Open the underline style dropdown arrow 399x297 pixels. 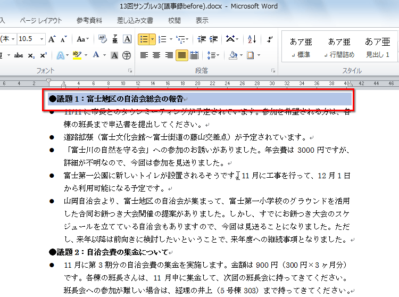[x=9, y=55]
